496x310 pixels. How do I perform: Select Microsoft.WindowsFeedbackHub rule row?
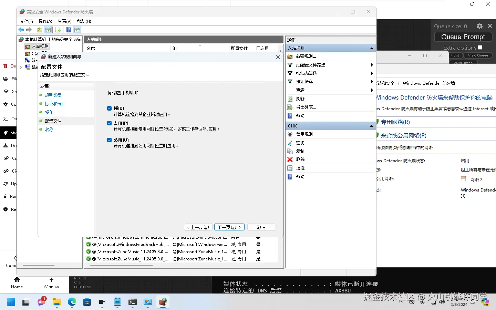pos(182,245)
